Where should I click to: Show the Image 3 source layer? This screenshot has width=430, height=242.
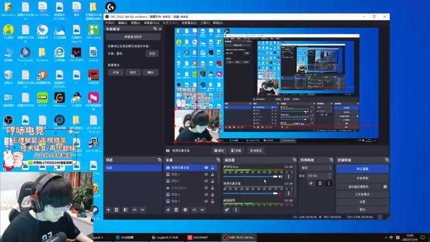(206, 201)
